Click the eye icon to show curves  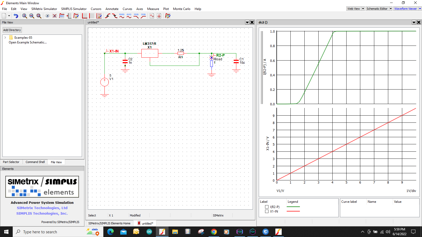pos(47,16)
